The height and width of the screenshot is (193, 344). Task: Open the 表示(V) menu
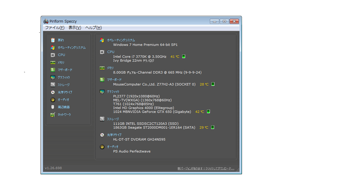click(x=75, y=27)
